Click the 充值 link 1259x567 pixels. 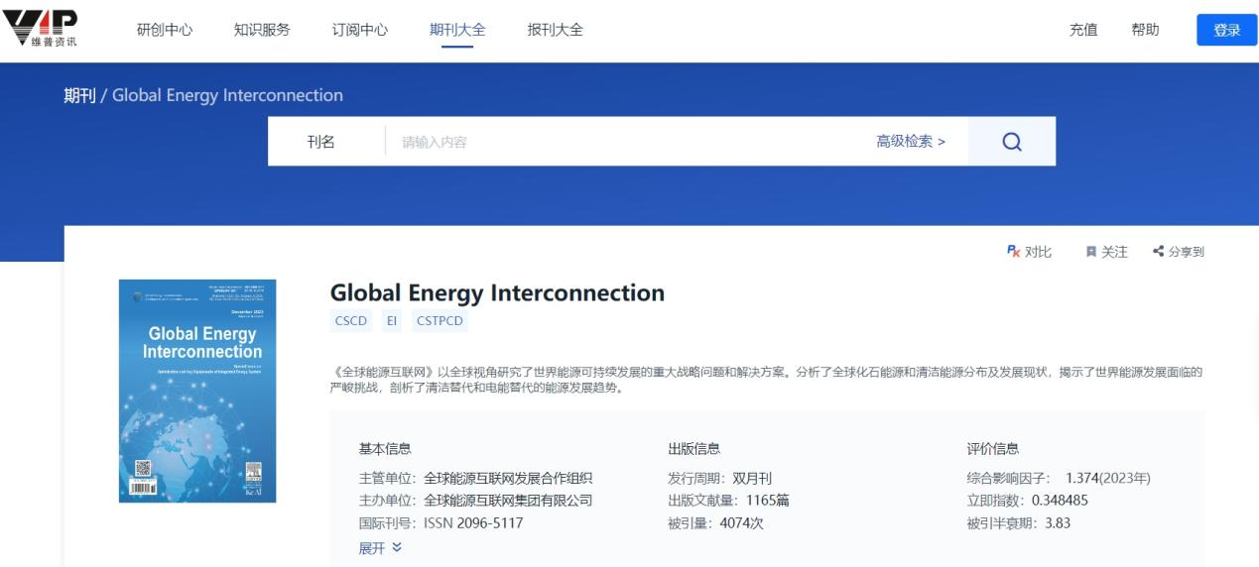click(1083, 30)
